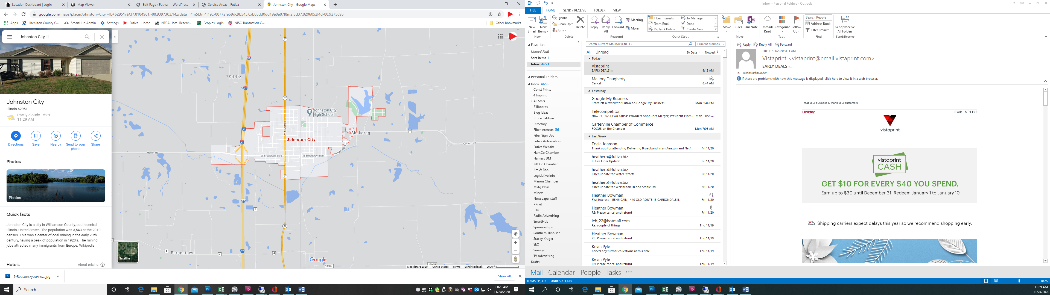This screenshot has width=1050, height=295.
Task: Open the Address Book in Outlook
Action: (818, 24)
